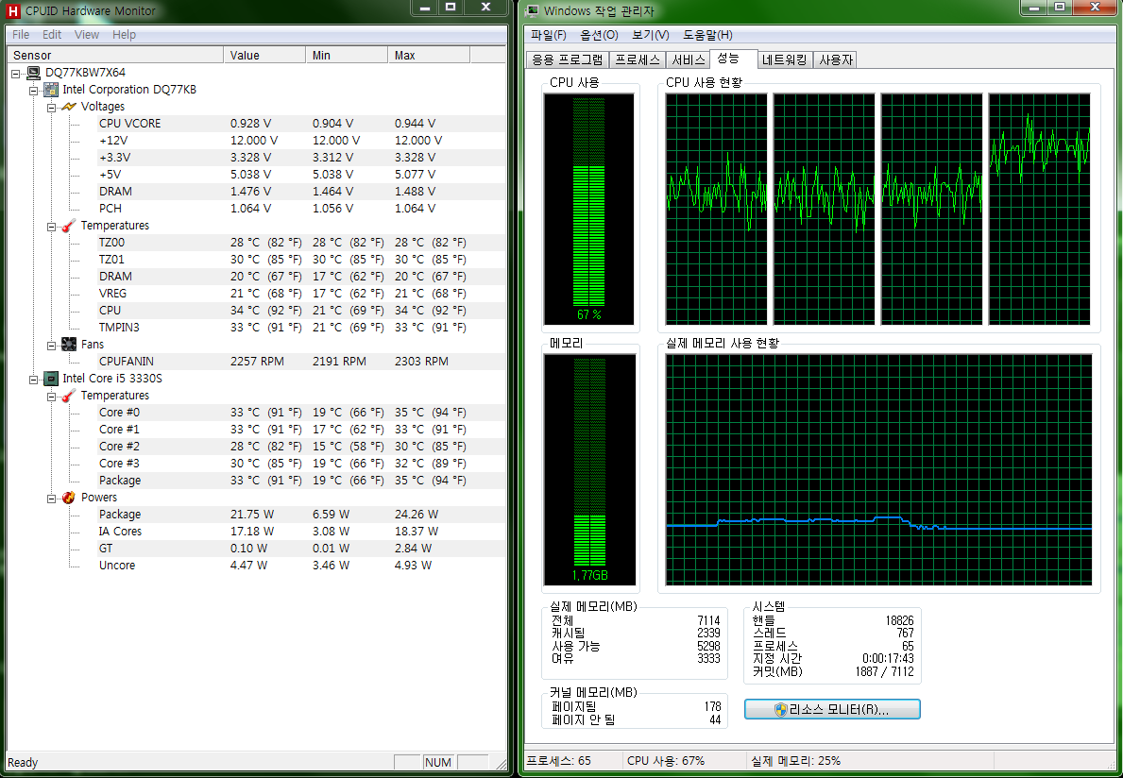Image resolution: width=1123 pixels, height=778 pixels.
Task: Click the 2257 RPM fan speed value
Action: coord(257,362)
